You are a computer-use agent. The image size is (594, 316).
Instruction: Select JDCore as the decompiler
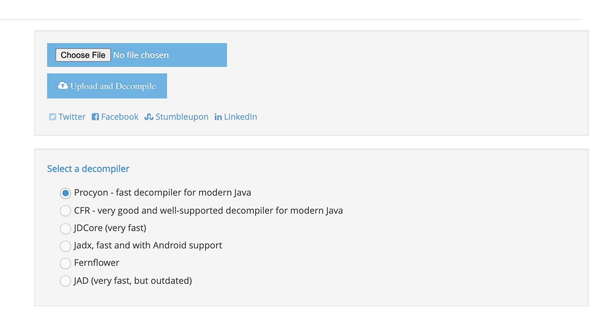click(x=65, y=228)
